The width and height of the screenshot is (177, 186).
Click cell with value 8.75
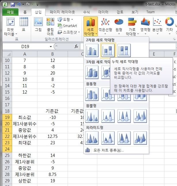(52, 174)
